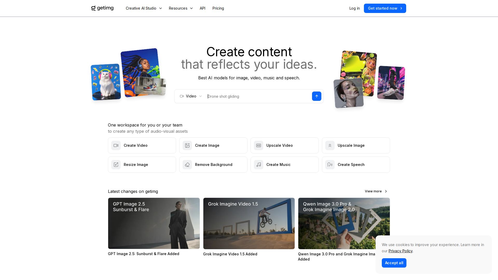Click the Create Music label
Screen dimensions: 498x280
(x=278, y=165)
